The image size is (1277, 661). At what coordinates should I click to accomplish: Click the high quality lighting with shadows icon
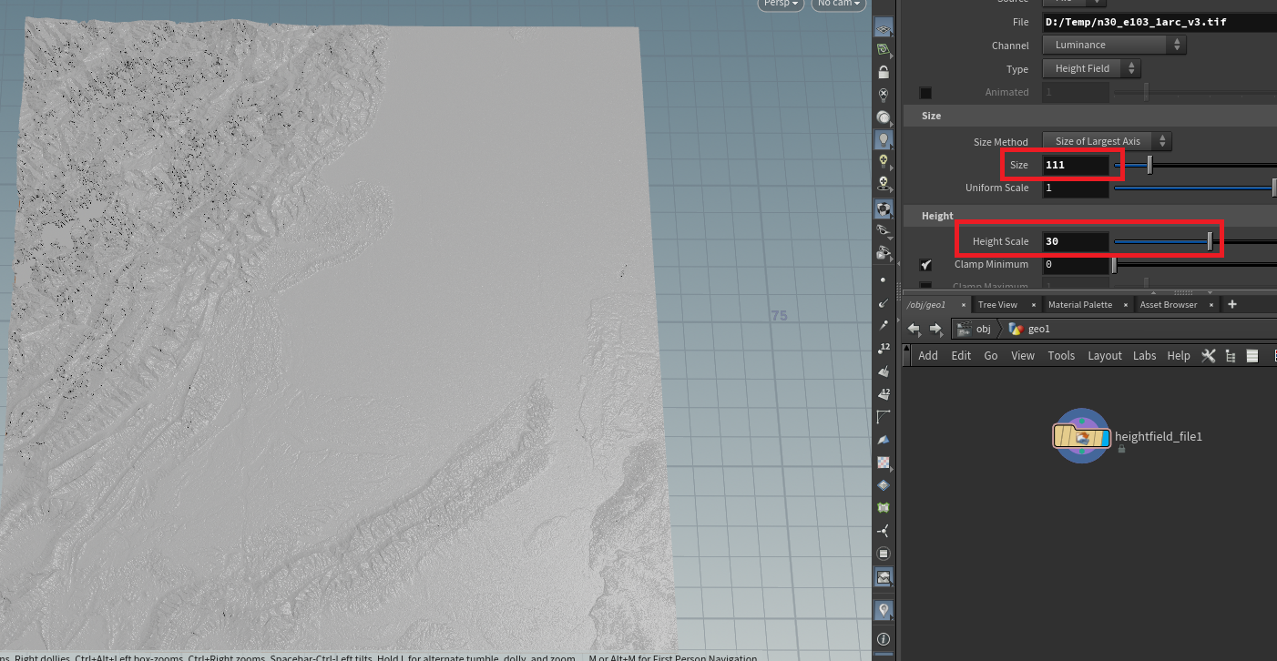click(x=883, y=184)
